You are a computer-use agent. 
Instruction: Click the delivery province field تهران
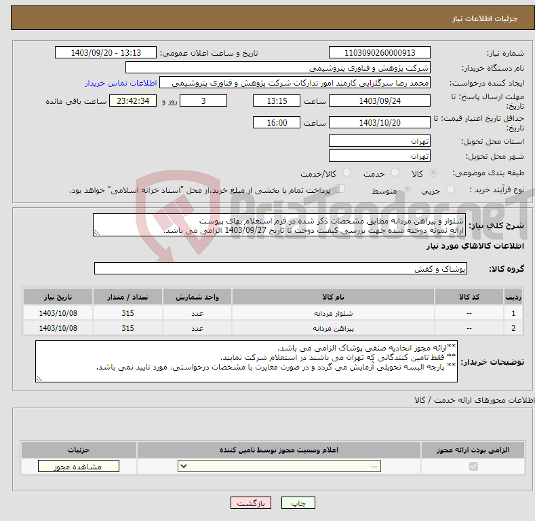380,141
